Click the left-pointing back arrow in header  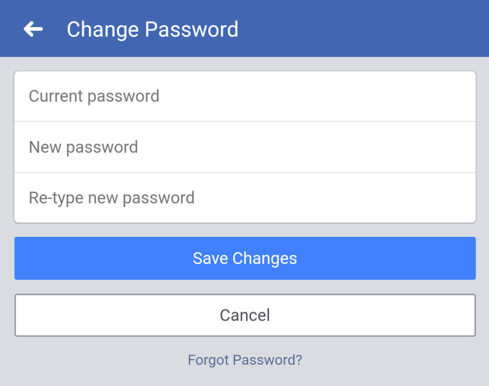pyautogui.click(x=33, y=29)
